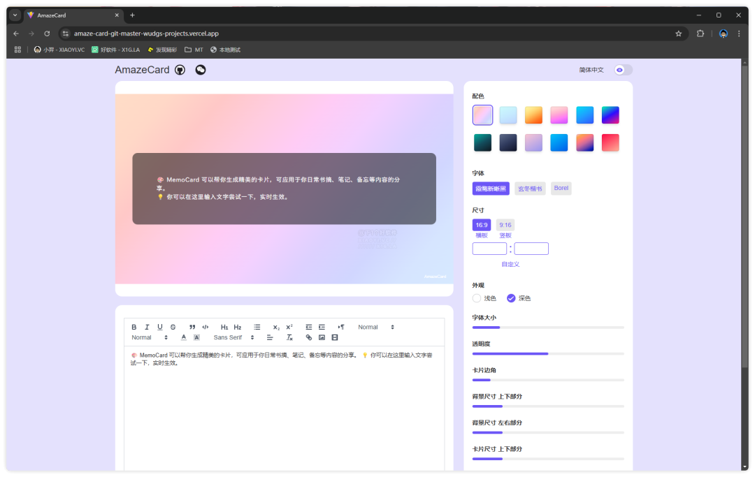Apply Heading 1 (H1) style
This screenshot has height=477, width=755.
click(224, 327)
